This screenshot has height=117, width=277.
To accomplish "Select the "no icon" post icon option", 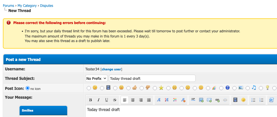I will click(x=28, y=88).
